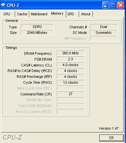This screenshot has height=143, width=126.
Task: Click the Memory tab
Action: pyautogui.click(x=57, y=14)
